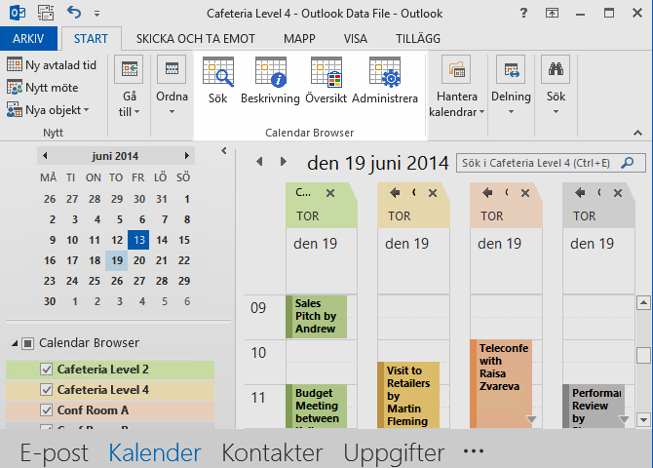Viewport: 653px width, 468px height.
Task: Switch to E-post navigation
Action: [x=55, y=452]
